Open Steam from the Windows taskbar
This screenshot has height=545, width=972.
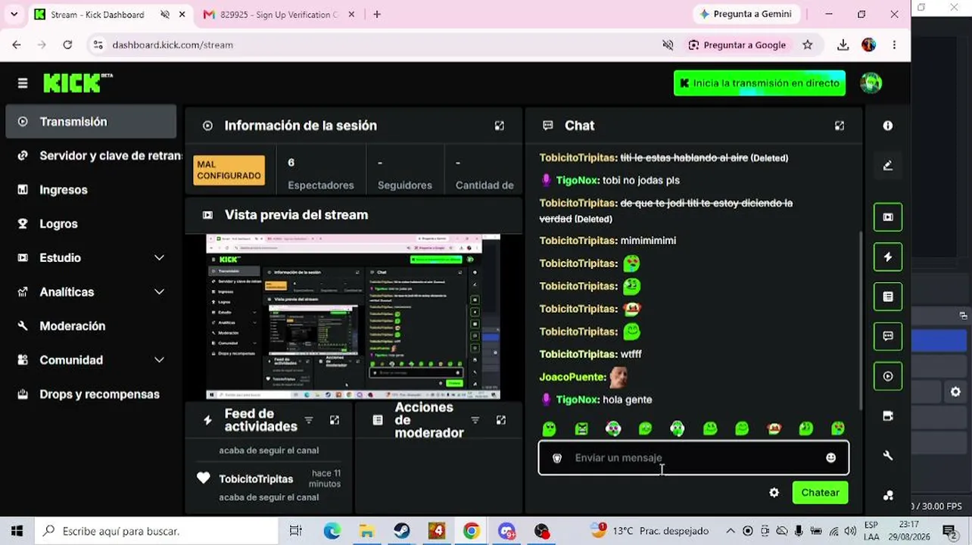pyautogui.click(x=401, y=531)
